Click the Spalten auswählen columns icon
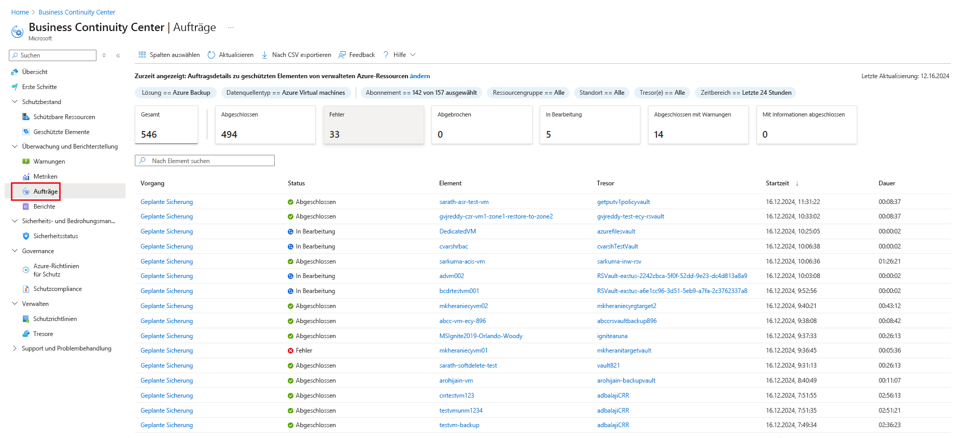 coord(142,55)
